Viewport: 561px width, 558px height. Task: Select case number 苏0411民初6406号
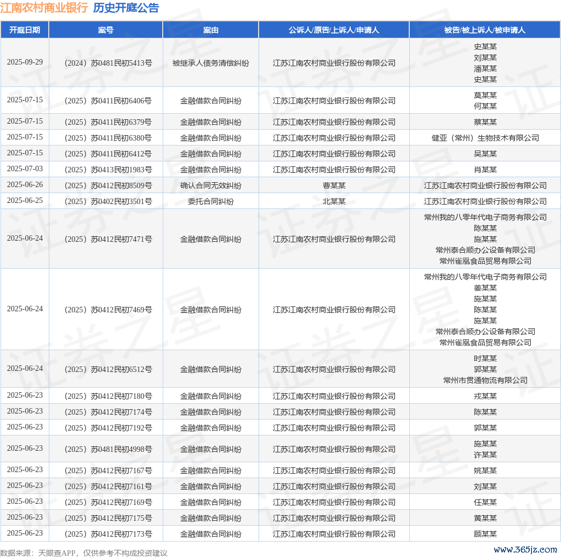[x=108, y=101]
